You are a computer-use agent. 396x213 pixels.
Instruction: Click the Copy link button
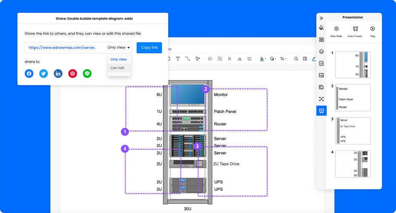pyautogui.click(x=149, y=48)
